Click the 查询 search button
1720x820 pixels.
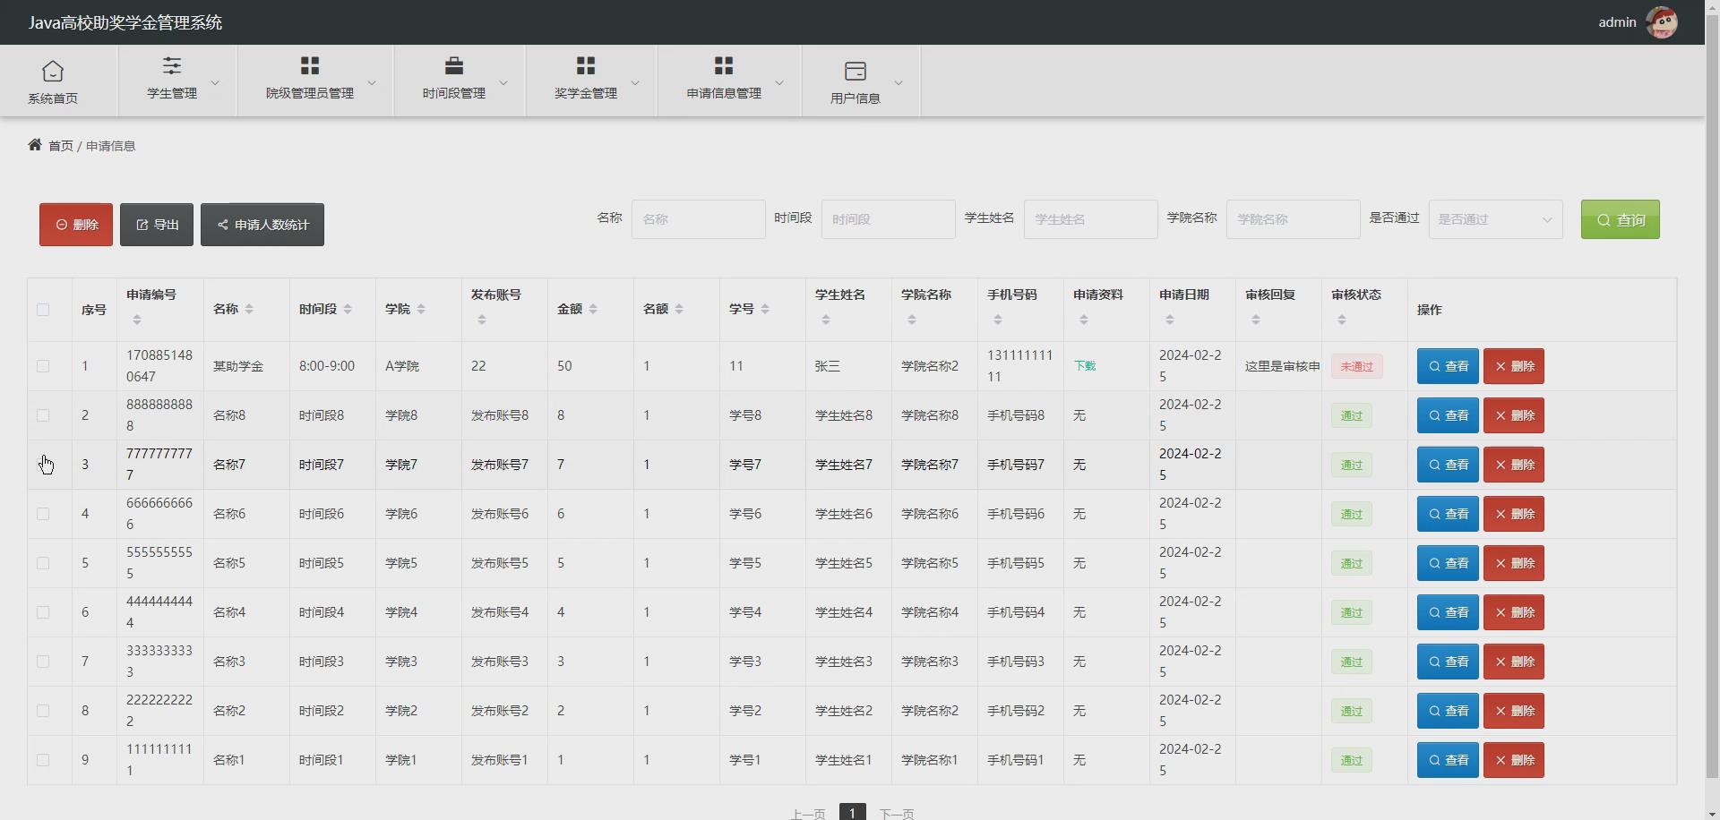pyautogui.click(x=1620, y=218)
